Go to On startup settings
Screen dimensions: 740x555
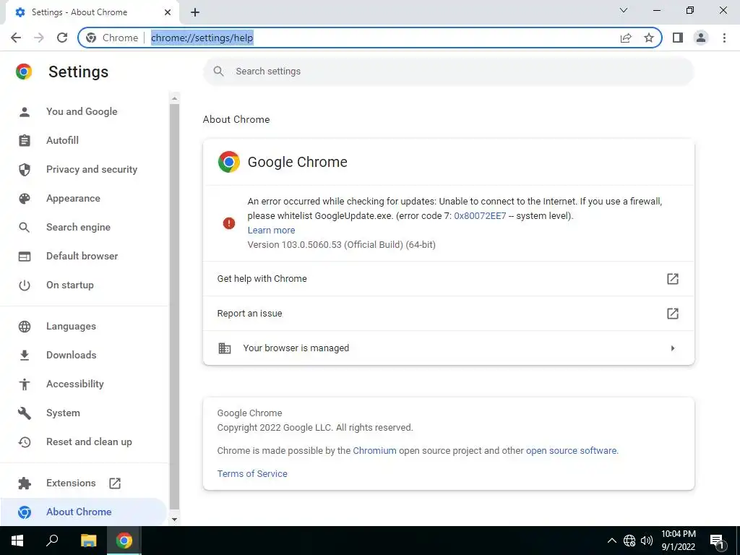(70, 285)
